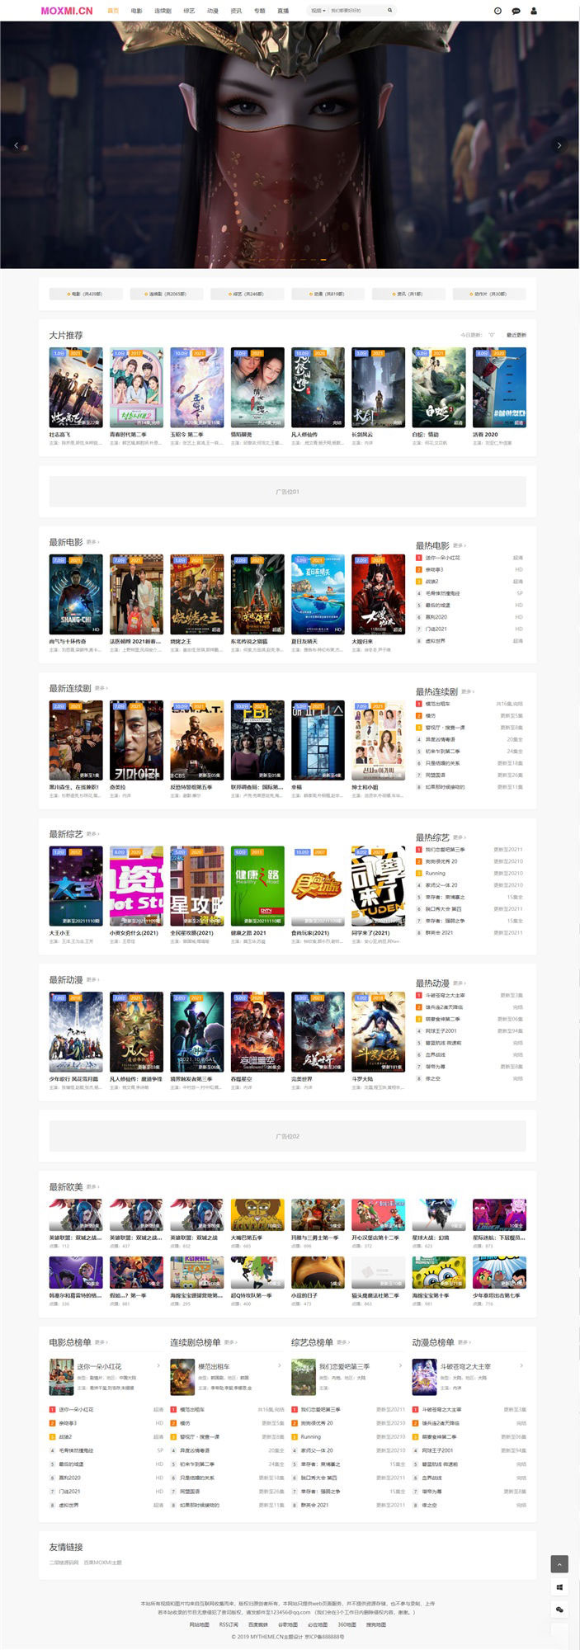Open the 凡人修仙传 poster in 大片推荐
Image resolution: width=580 pixels, height=1650 pixels.
coord(318,387)
